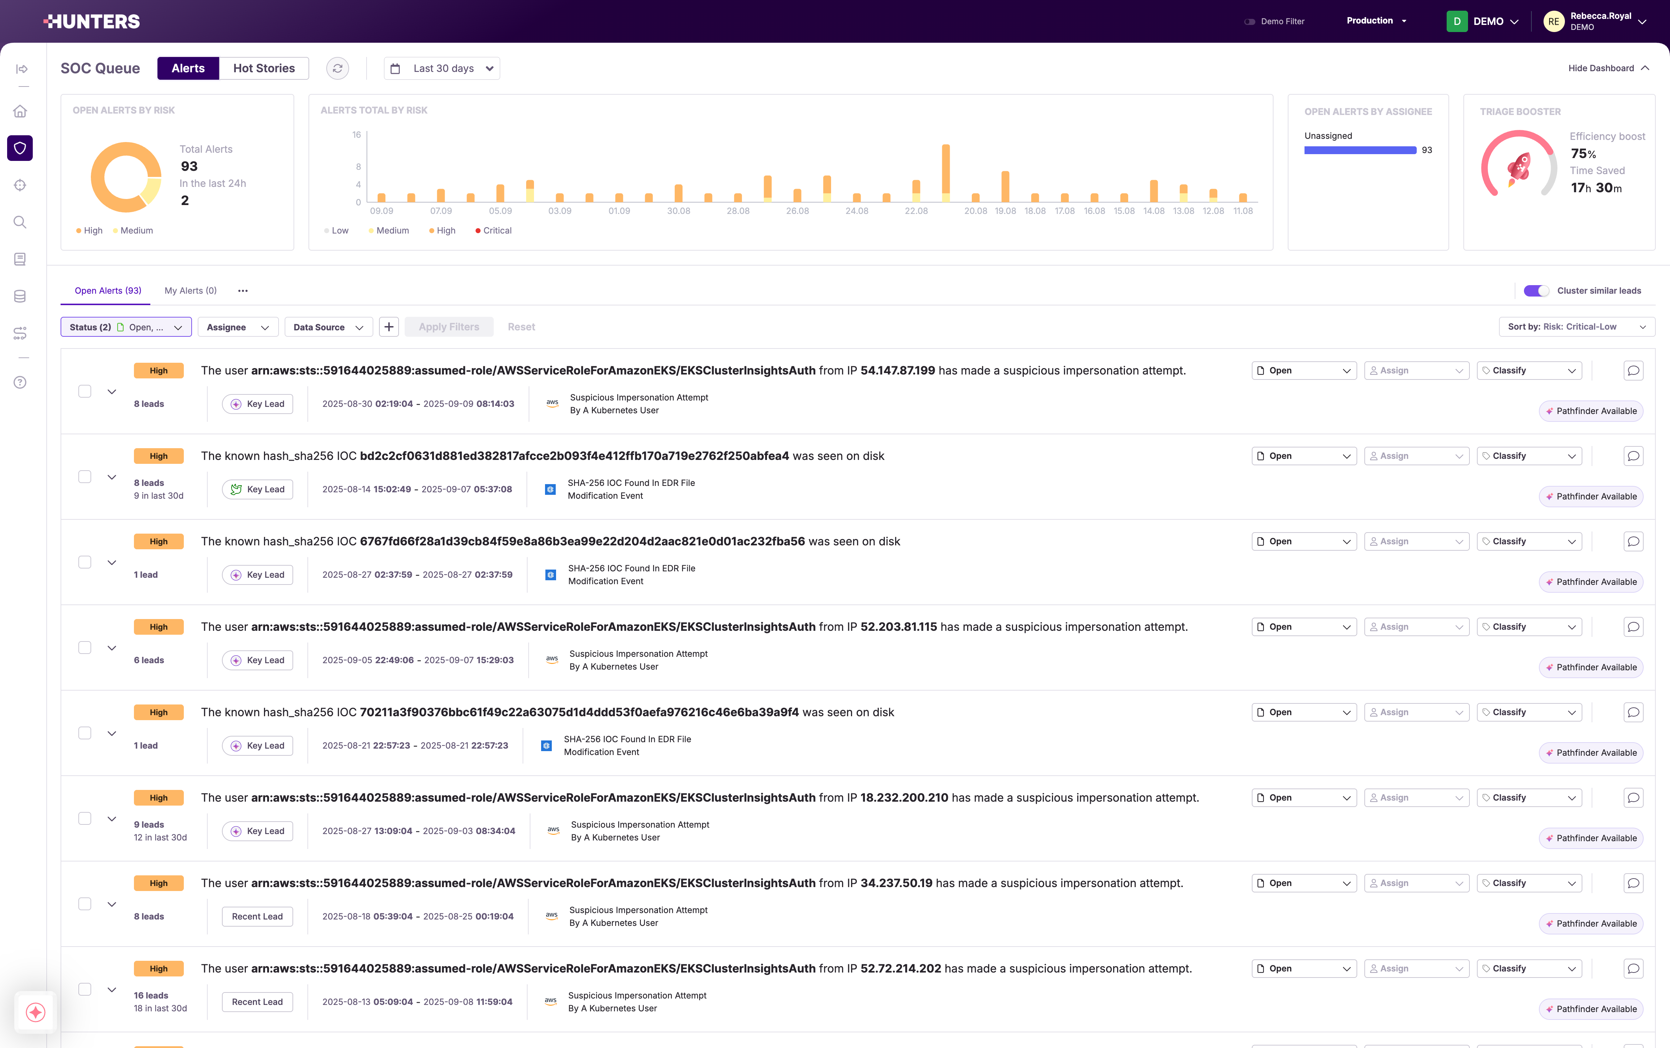Open the comment icon on the first alert
The width and height of the screenshot is (1670, 1048).
[1633, 370]
